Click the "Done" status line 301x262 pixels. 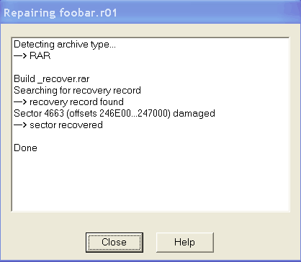[25, 148]
